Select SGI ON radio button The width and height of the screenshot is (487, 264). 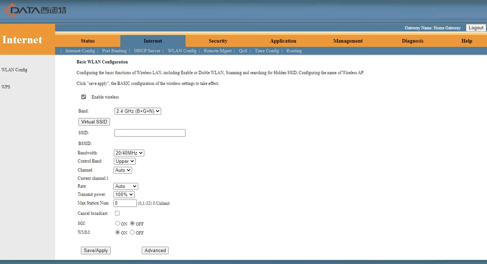point(118,223)
